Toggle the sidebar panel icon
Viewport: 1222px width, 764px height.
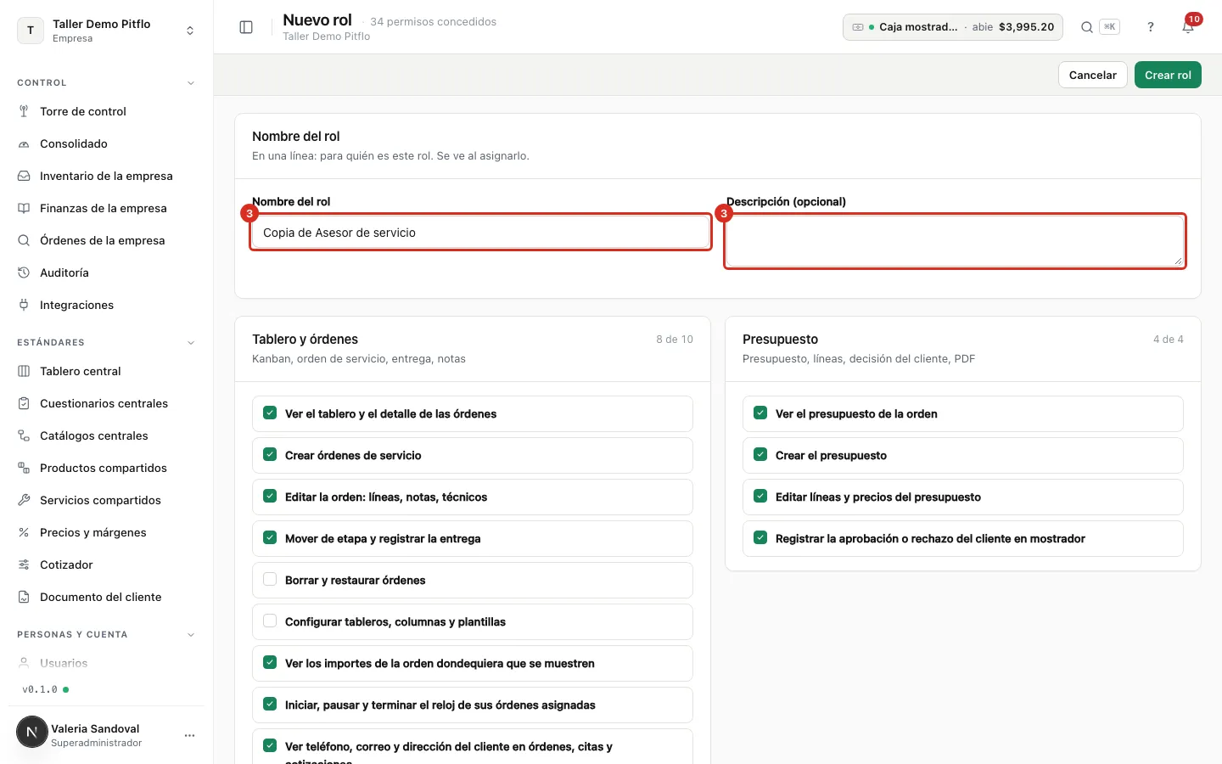pos(246,27)
